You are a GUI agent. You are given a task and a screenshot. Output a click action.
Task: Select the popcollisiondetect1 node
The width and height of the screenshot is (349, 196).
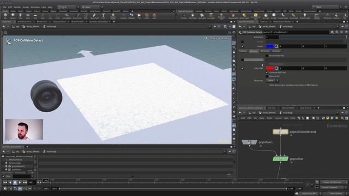[x=280, y=132]
